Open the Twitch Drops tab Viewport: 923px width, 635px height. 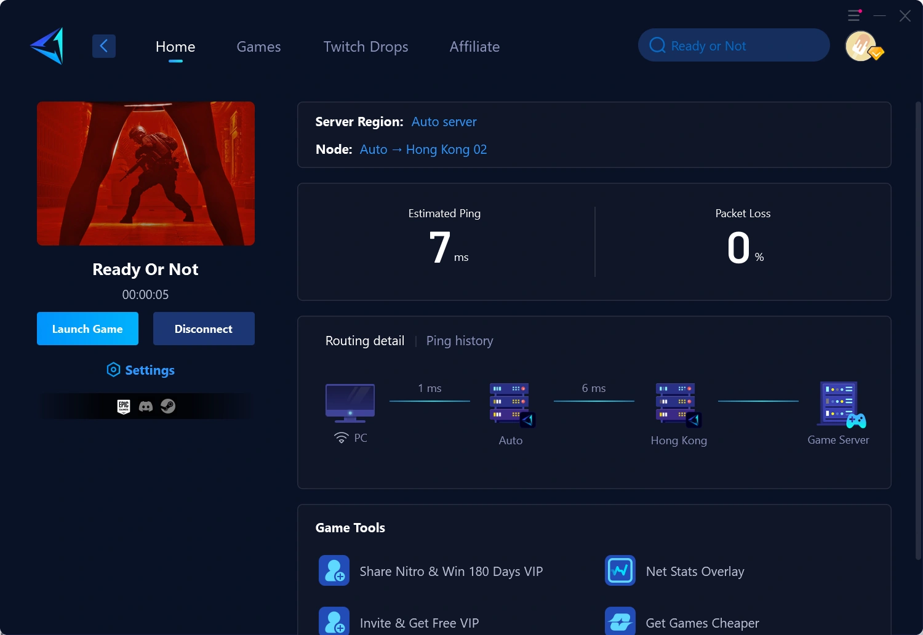click(366, 47)
